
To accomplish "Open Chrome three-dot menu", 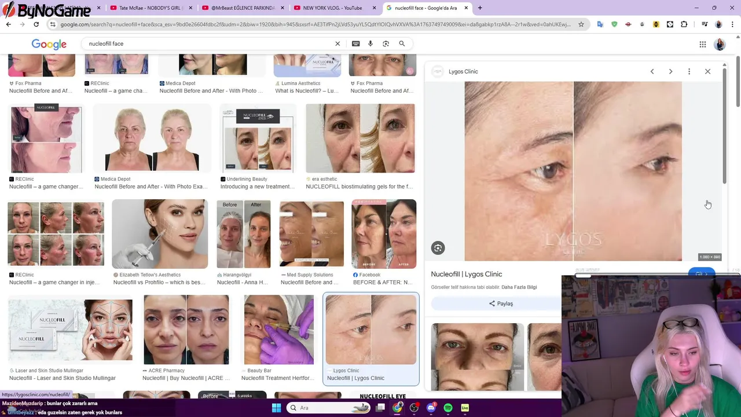I will (732, 24).
